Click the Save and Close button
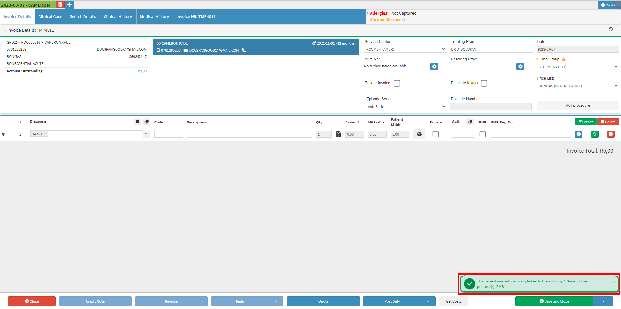This screenshot has height=309, width=621. coord(554,301)
